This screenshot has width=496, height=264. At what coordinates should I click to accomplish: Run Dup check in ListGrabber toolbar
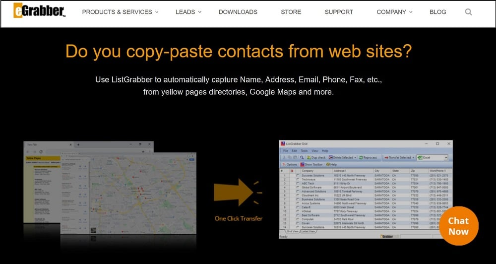click(x=316, y=157)
